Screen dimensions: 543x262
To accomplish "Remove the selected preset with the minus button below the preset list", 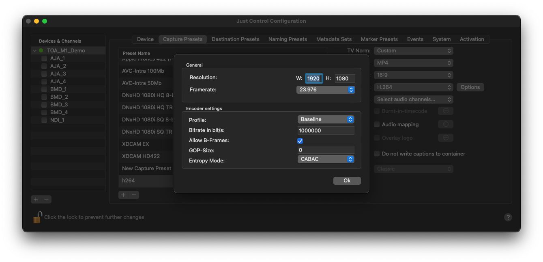I will coord(134,195).
